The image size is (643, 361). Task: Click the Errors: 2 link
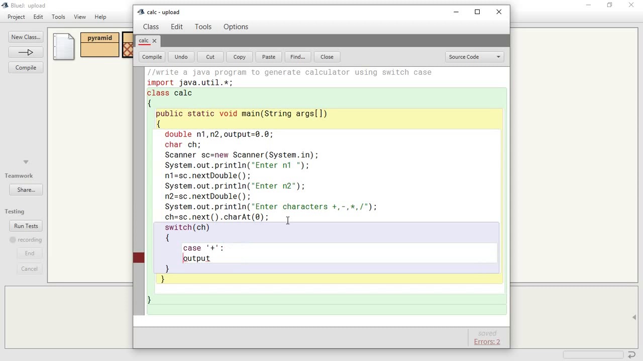coord(487,342)
